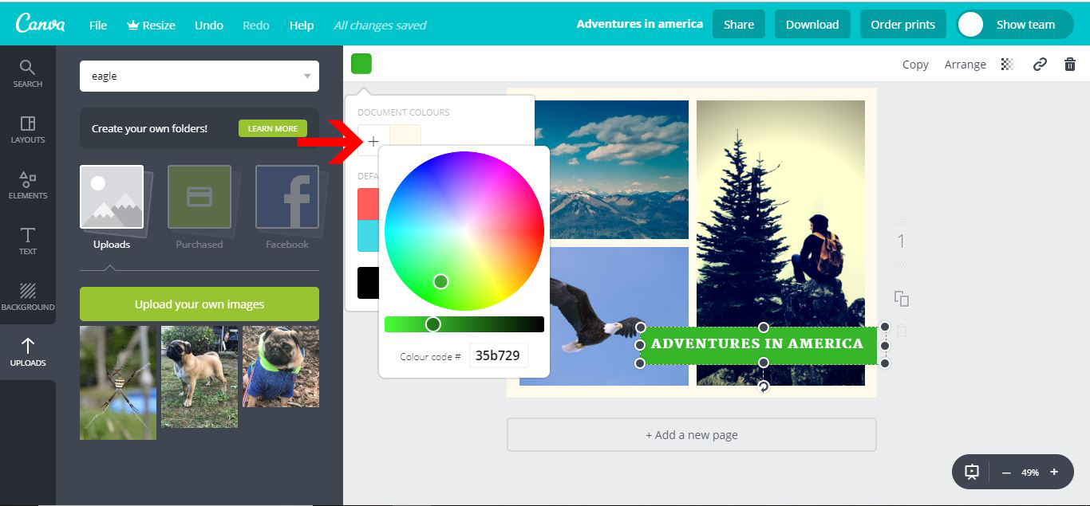Open presentation preview from bottom right icon
1090x506 pixels.
pyautogui.click(x=972, y=472)
